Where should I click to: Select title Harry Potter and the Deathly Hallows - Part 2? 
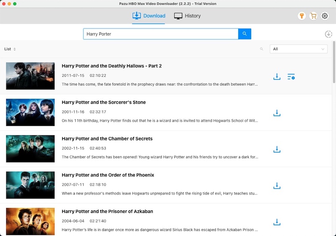[x=112, y=66]
